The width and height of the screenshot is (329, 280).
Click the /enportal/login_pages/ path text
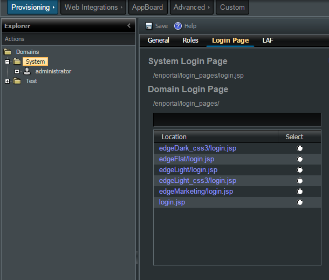pyautogui.click(x=186, y=104)
